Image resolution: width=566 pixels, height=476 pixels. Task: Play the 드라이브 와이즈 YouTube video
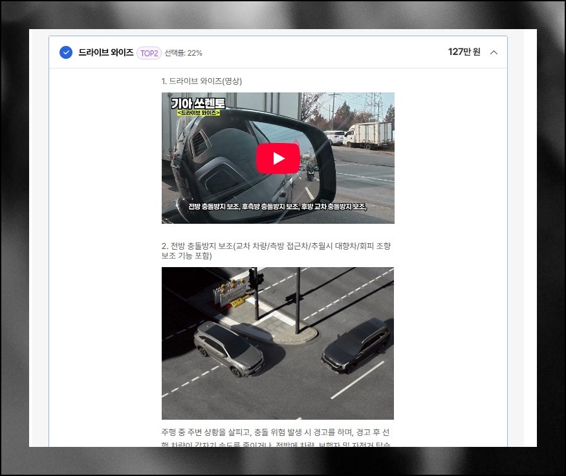click(278, 158)
